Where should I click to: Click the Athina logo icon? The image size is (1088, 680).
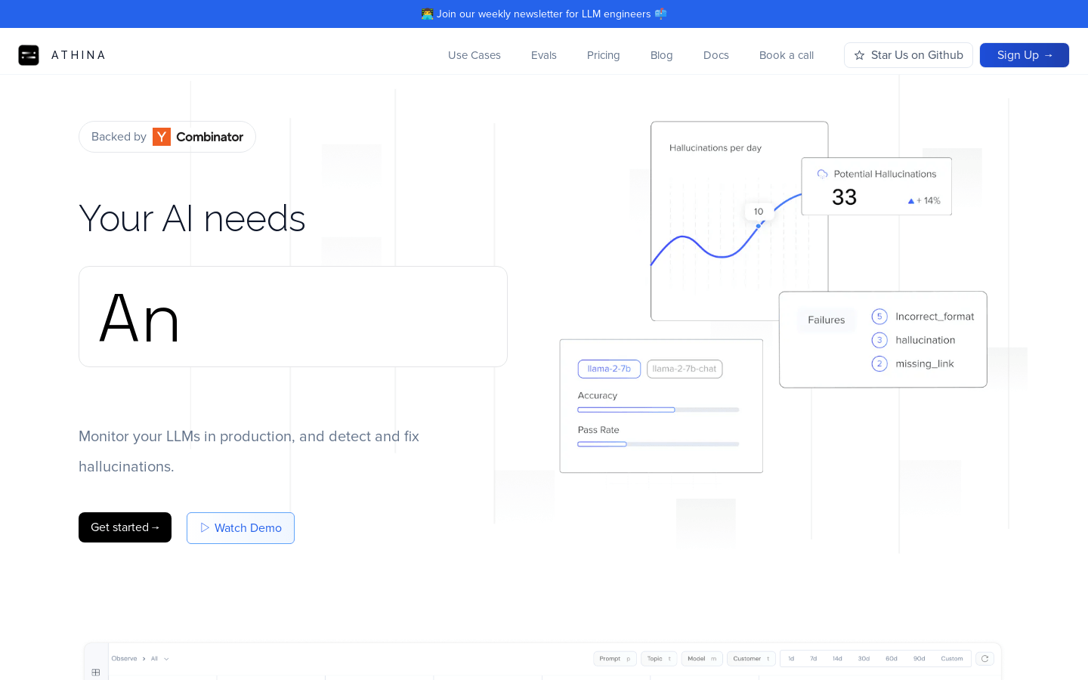(x=29, y=55)
